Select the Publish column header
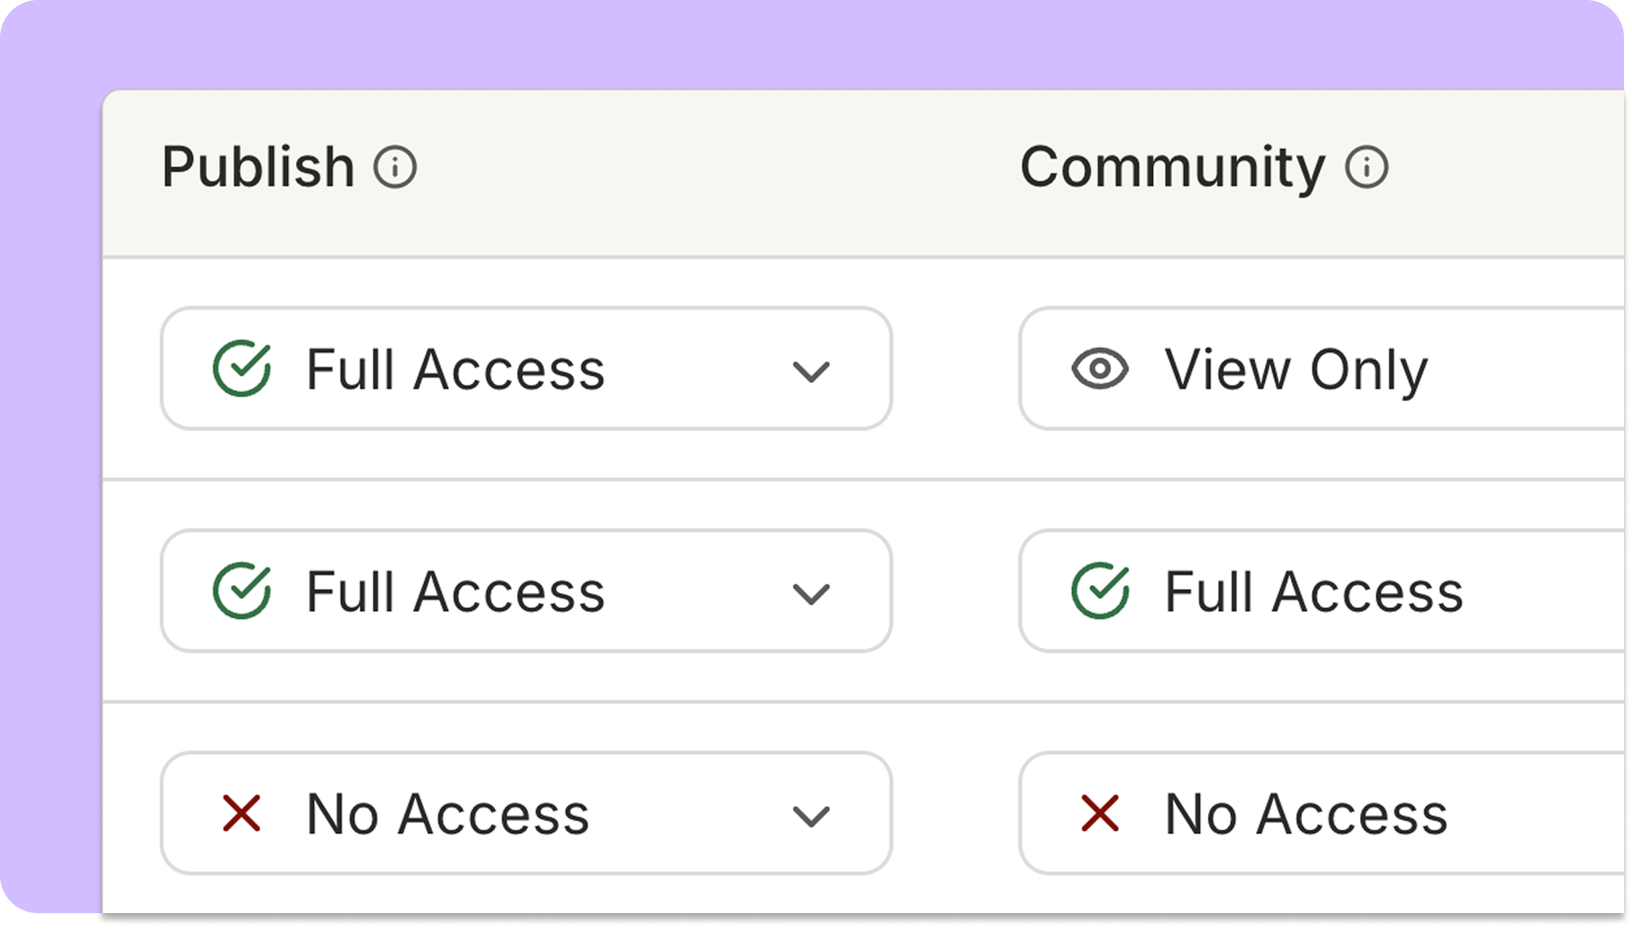 coord(258,167)
